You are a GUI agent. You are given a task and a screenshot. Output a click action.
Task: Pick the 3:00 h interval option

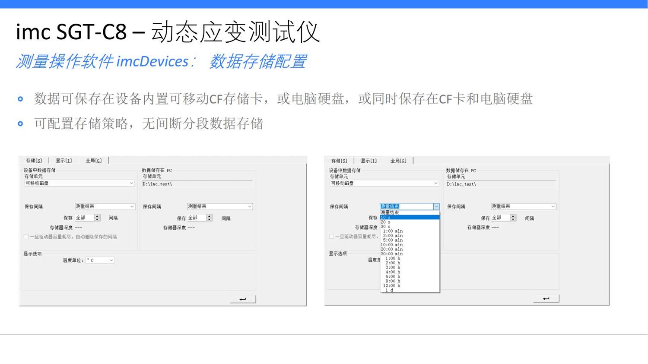click(x=410, y=267)
